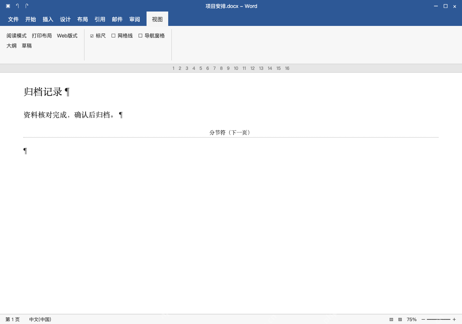The image size is (462, 324).
Task: Go to the 插入 ribbon tab
Action: (x=48, y=19)
